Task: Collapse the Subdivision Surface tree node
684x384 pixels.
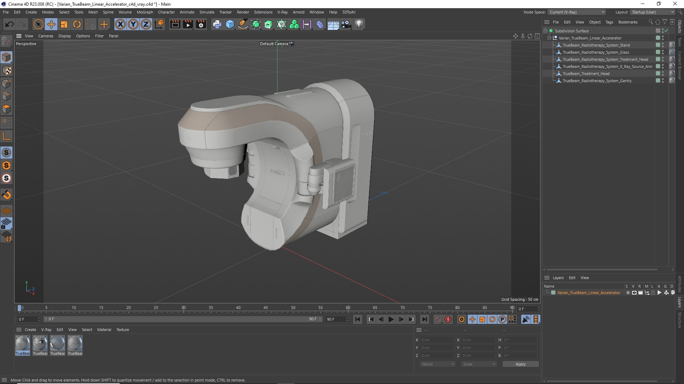Action: point(545,31)
